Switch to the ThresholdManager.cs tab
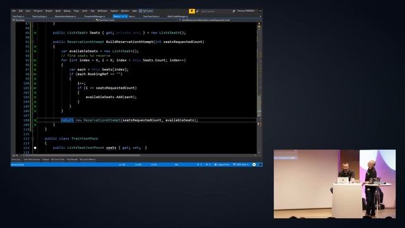 94,16
